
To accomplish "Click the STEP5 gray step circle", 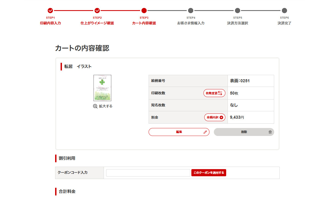I will 237,11.
